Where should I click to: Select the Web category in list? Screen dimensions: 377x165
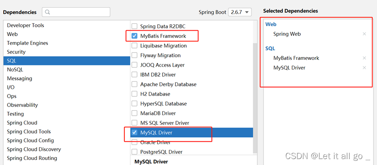coord(67,34)
